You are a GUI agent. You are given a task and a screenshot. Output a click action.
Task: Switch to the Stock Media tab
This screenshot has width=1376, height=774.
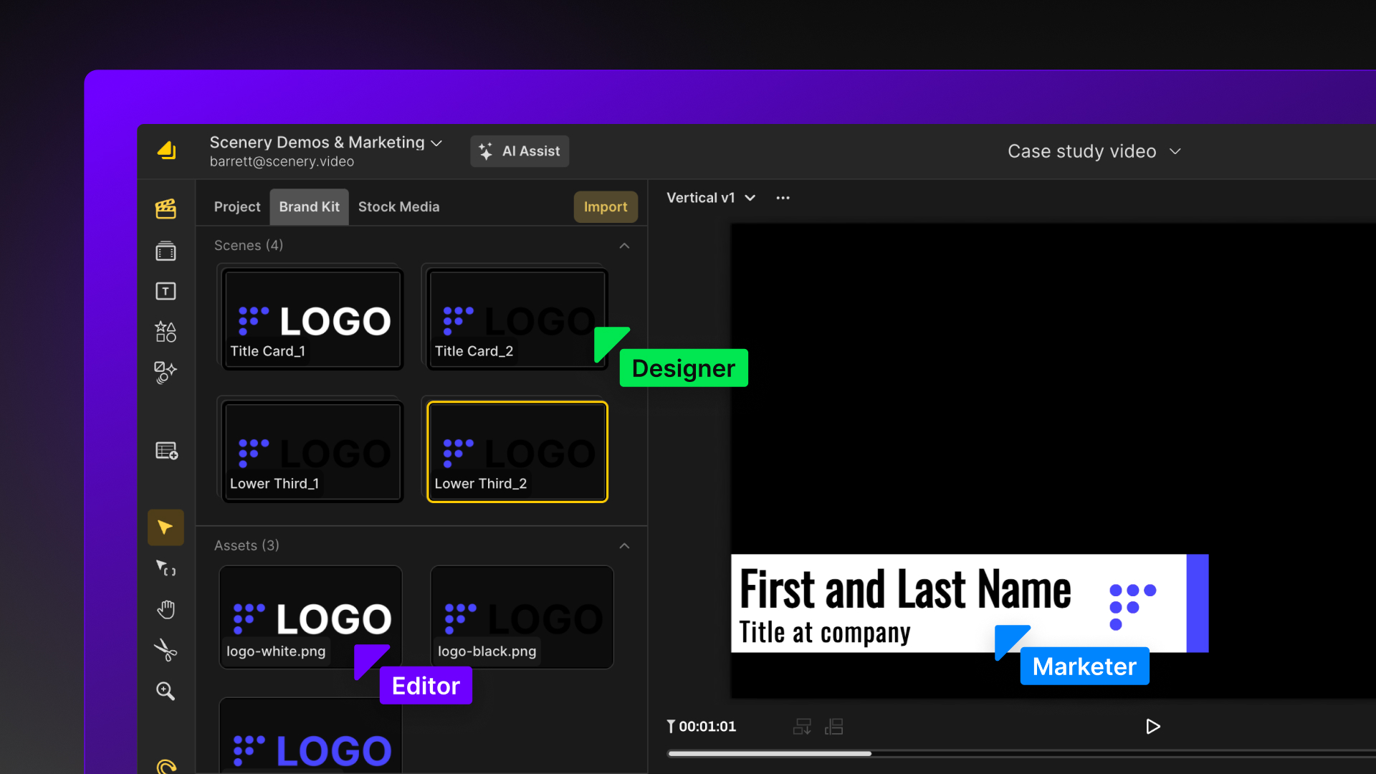click(400, 206)
